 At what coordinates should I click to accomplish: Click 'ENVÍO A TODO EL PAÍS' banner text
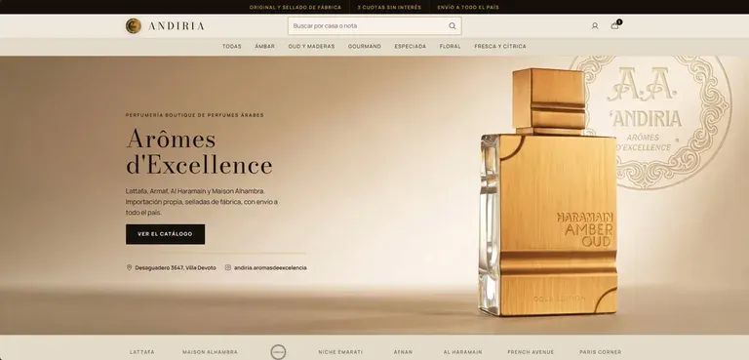pos(468,7)
